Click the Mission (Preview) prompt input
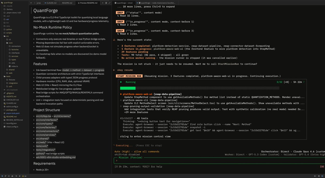 (x=219, y=160)
